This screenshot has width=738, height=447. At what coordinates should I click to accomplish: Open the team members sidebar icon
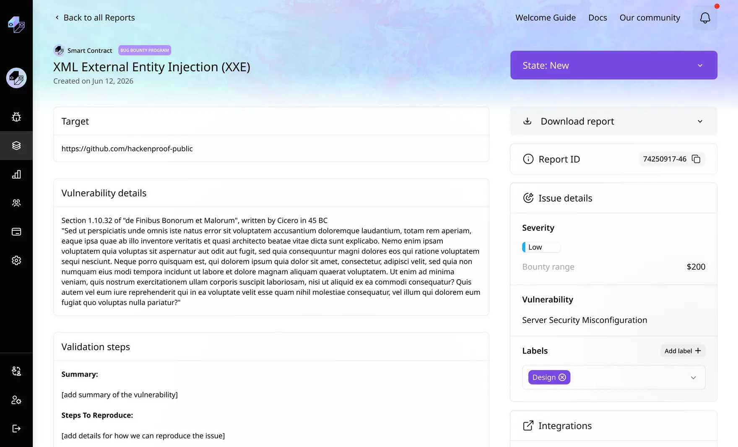(x=16, y=203)
